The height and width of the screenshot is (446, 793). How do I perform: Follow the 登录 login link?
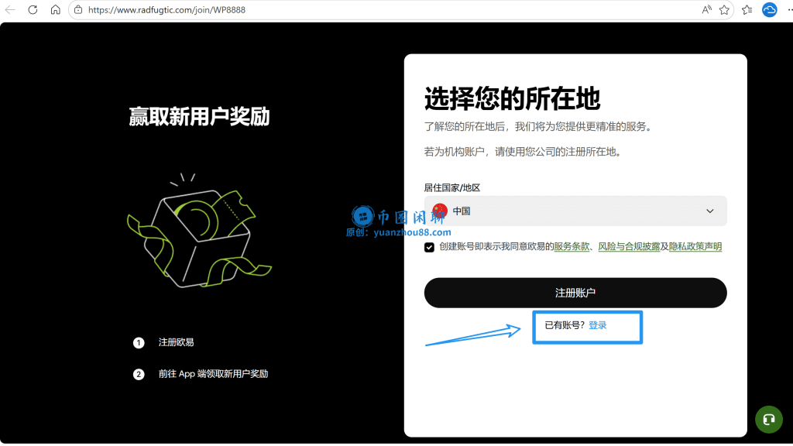coord(597,325)
